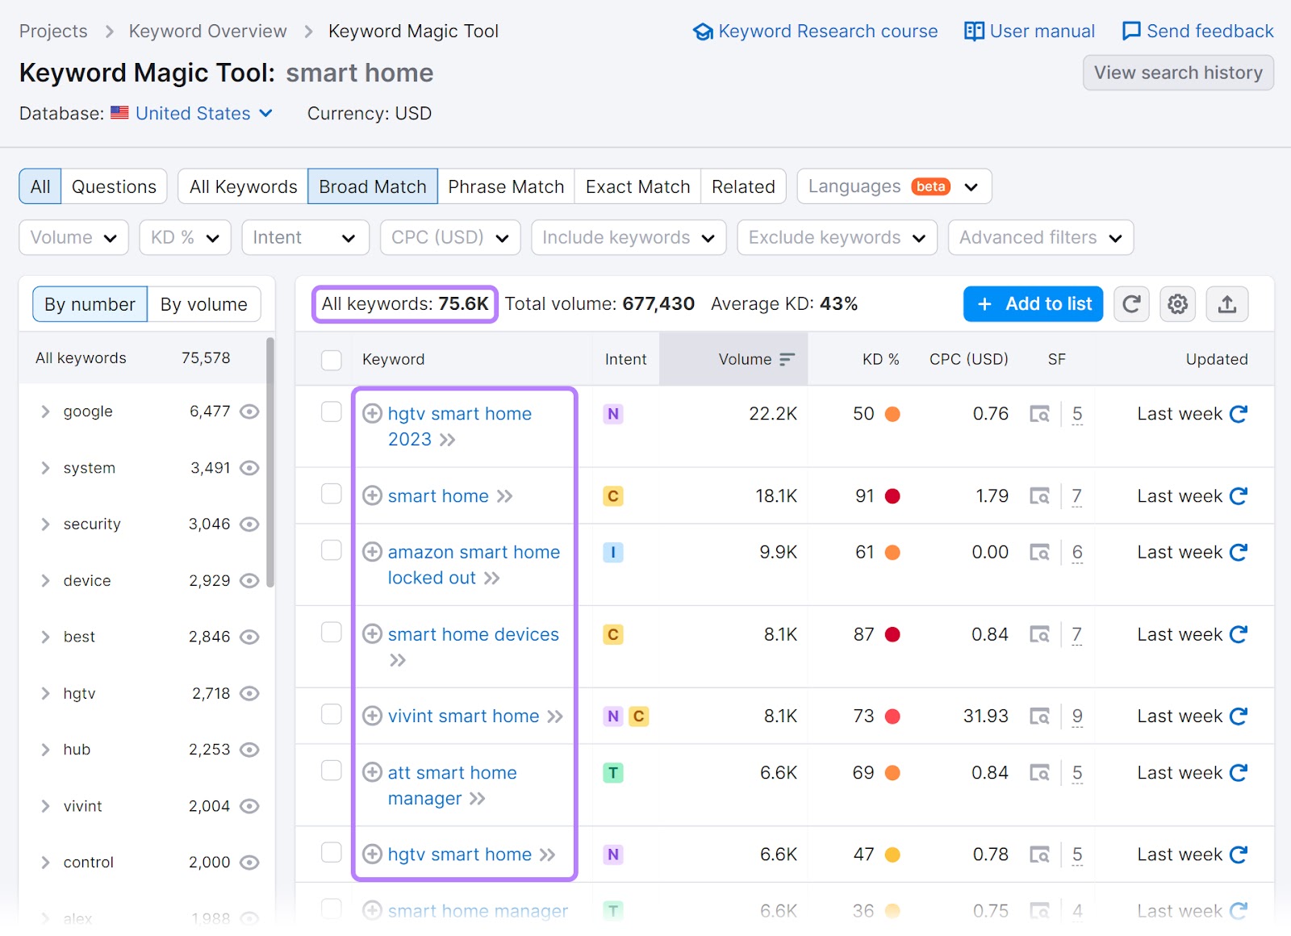Click the Add to list button
The height and width of the screenshot is (936, 1291).
click(x=1033, y=304)
